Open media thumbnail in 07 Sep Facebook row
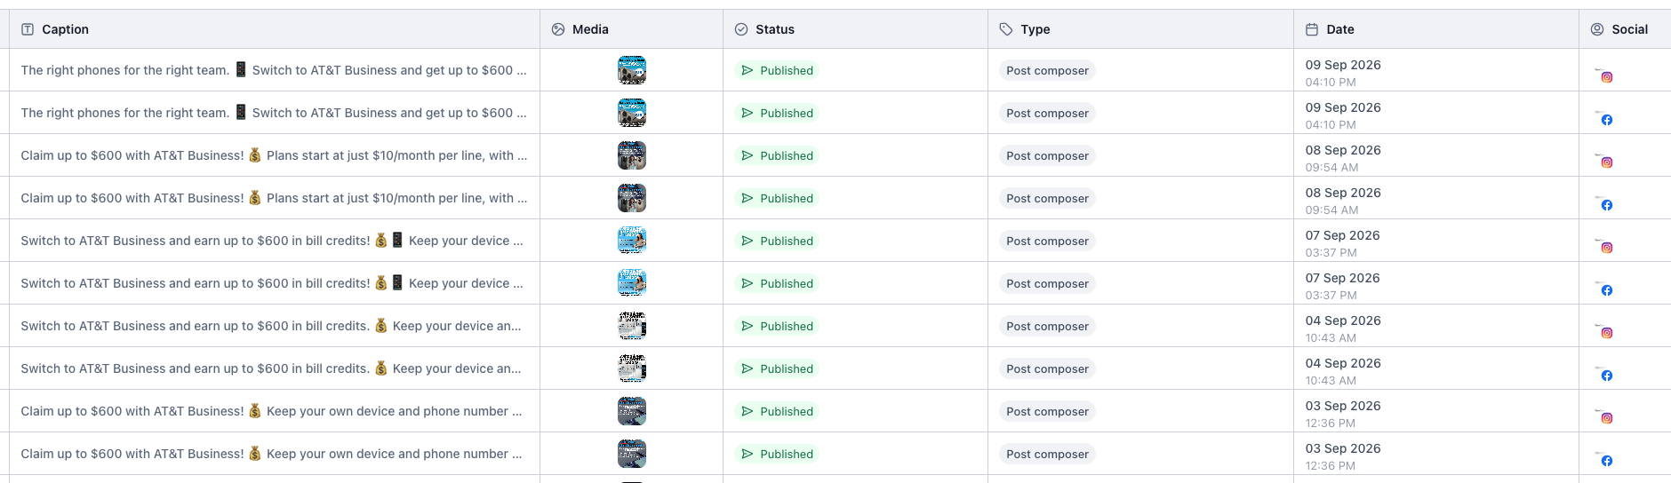Viewport: 1671px width, 483px height. tap(632, 283)
